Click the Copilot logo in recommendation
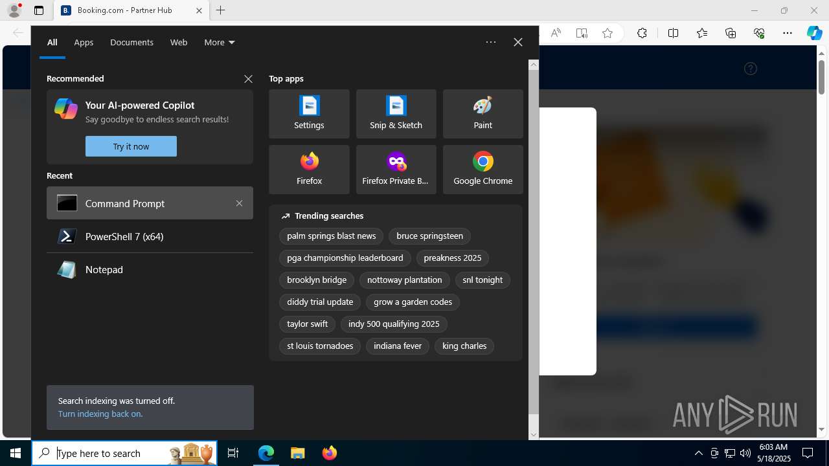 [x=66, y=109]
